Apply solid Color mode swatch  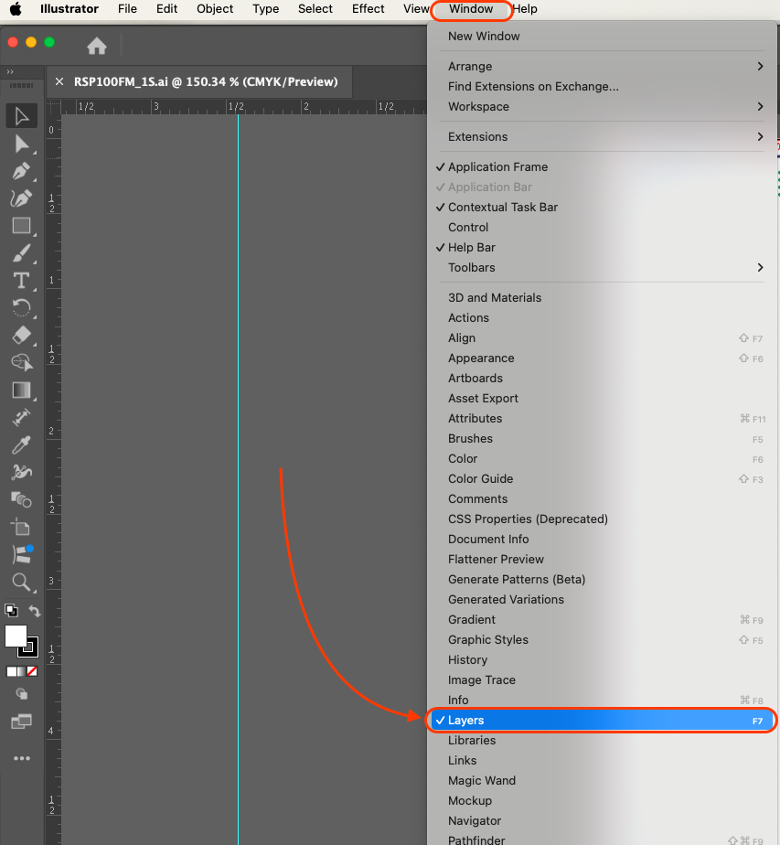coord(11,671)
